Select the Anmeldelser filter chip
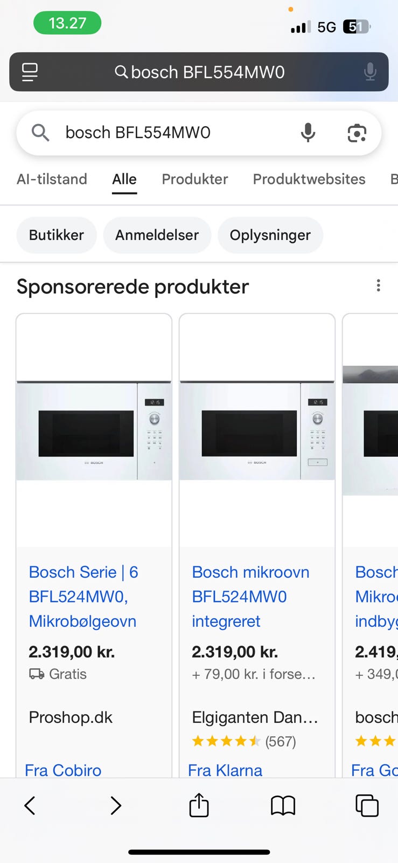 (157, 235)
